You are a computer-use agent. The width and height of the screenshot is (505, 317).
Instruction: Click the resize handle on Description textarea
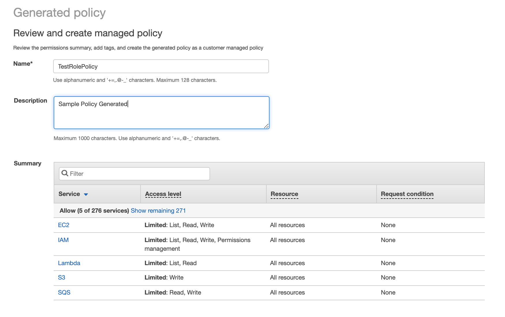(x=266, y=126)
